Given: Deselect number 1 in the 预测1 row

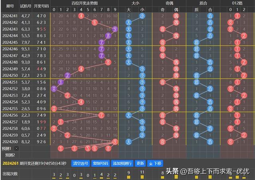Looking at the screenshot, I should [x=61, y=148].
